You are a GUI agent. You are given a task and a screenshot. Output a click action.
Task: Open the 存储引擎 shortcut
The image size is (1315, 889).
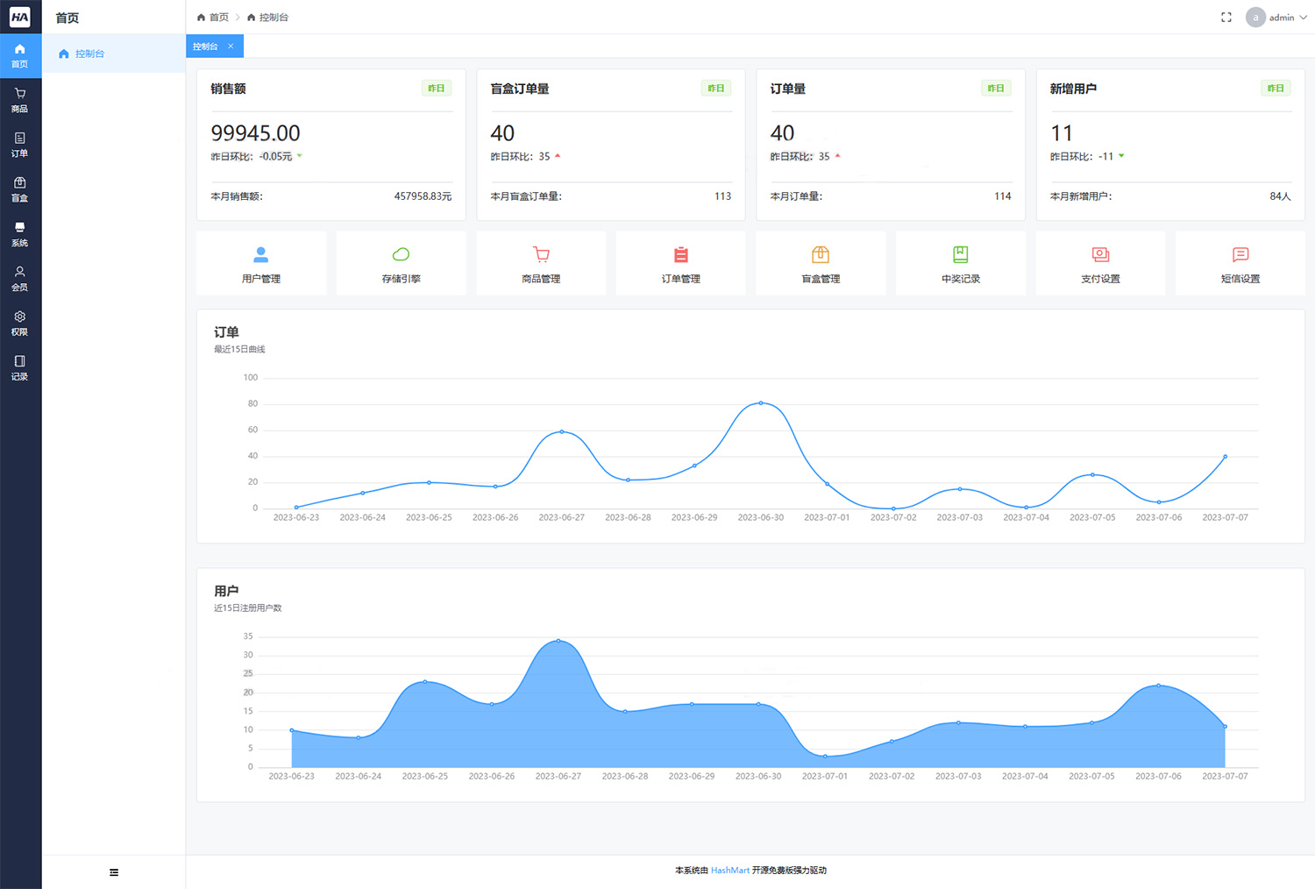(x=401, y=263)
